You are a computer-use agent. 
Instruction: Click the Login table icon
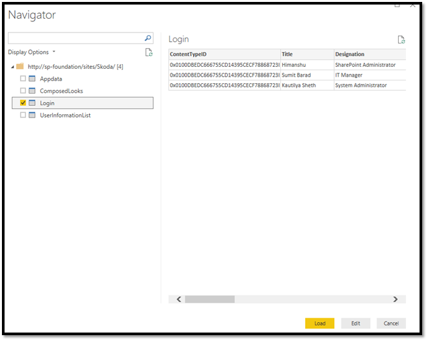(32, 103)
